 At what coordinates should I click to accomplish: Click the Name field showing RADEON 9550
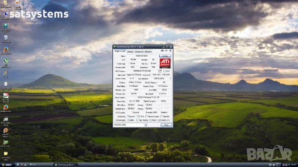coord(142,56)
